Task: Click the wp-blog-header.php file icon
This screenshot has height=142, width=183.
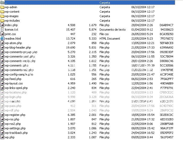Action: (2, 48)
